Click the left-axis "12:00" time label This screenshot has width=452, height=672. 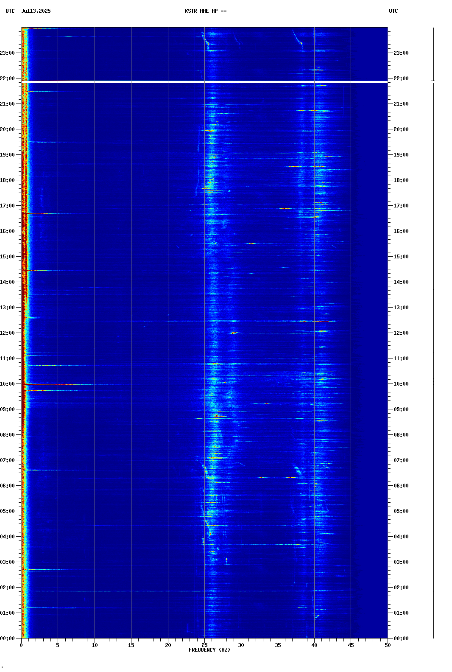tap(7, 333)
